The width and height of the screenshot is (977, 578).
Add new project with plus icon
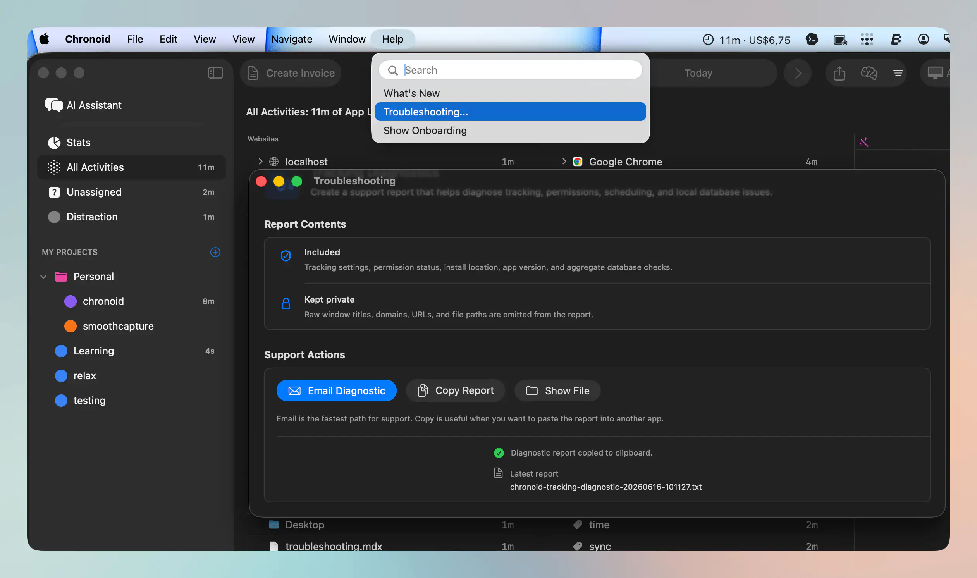click(215, 252)
